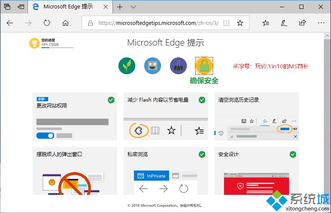Image resolution: width=331 pixels, height=213 pixels.
Task: Show tabs you've set aside
Action: (x=7, y=7)
